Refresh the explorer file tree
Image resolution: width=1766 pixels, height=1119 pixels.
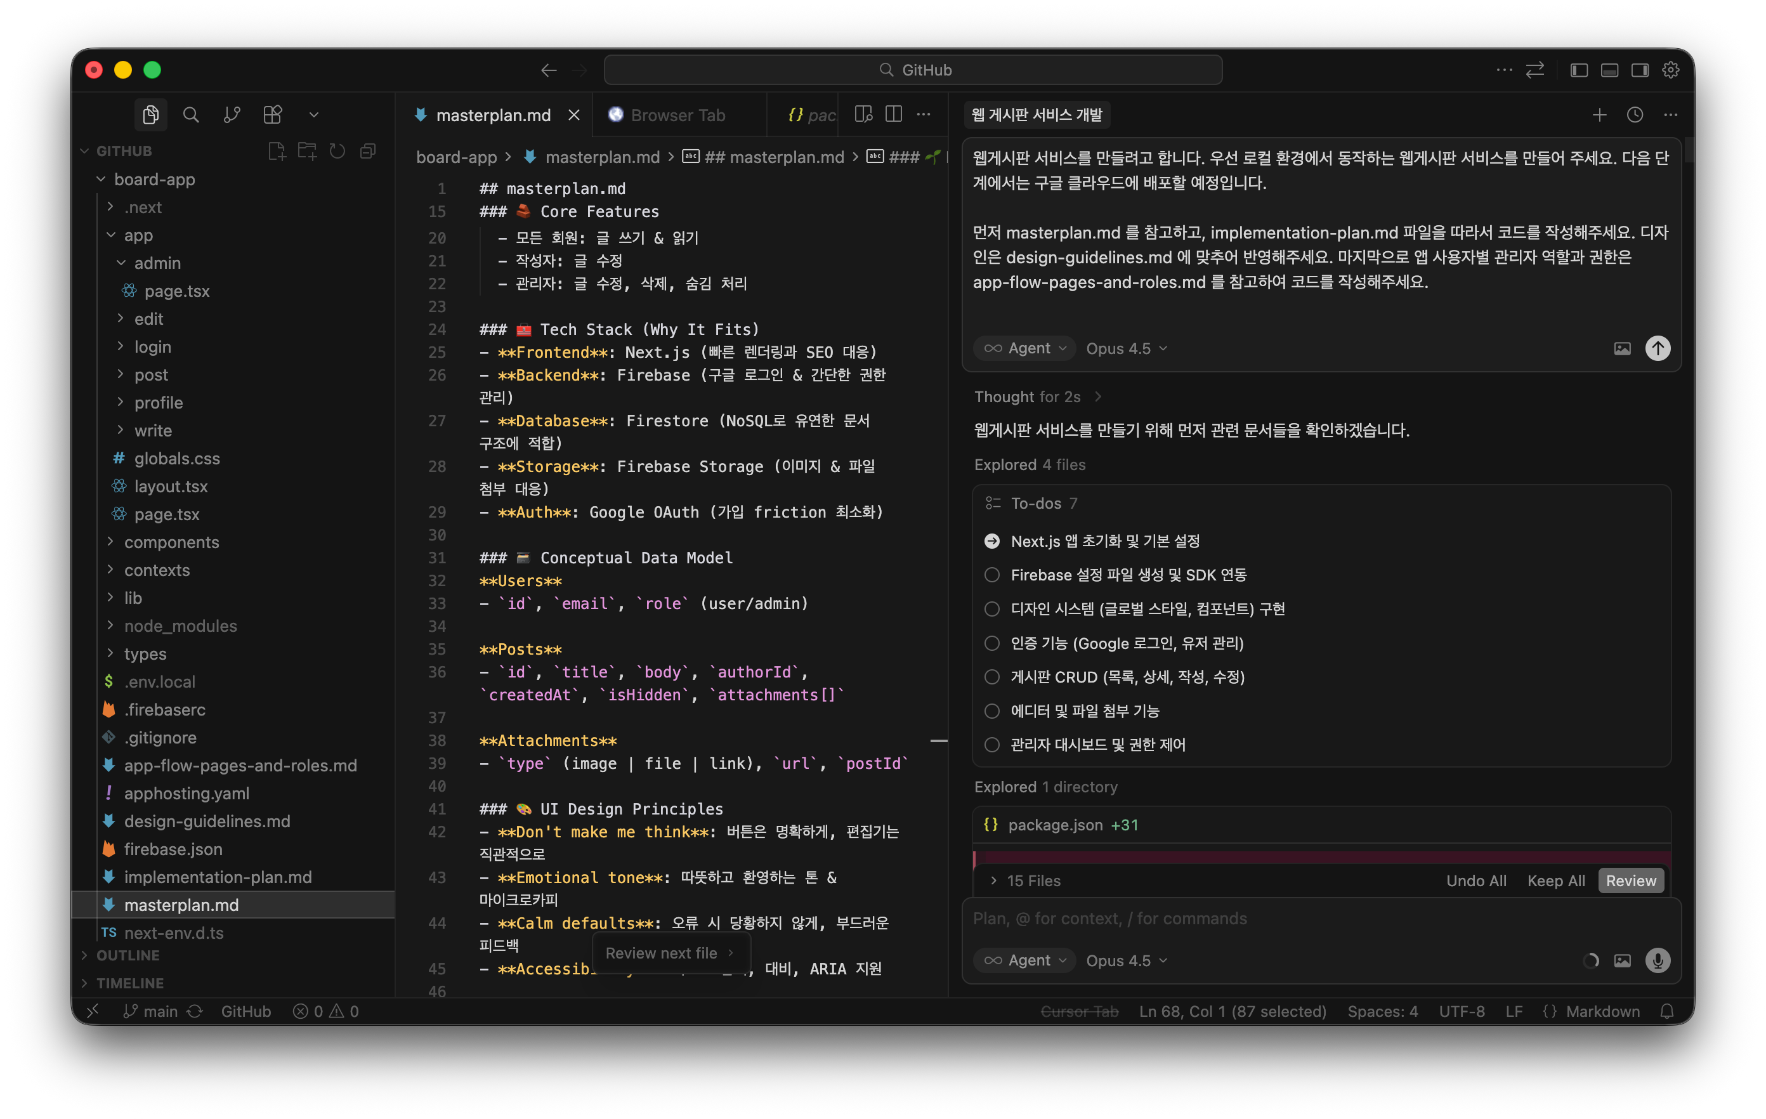coord(337,151)
